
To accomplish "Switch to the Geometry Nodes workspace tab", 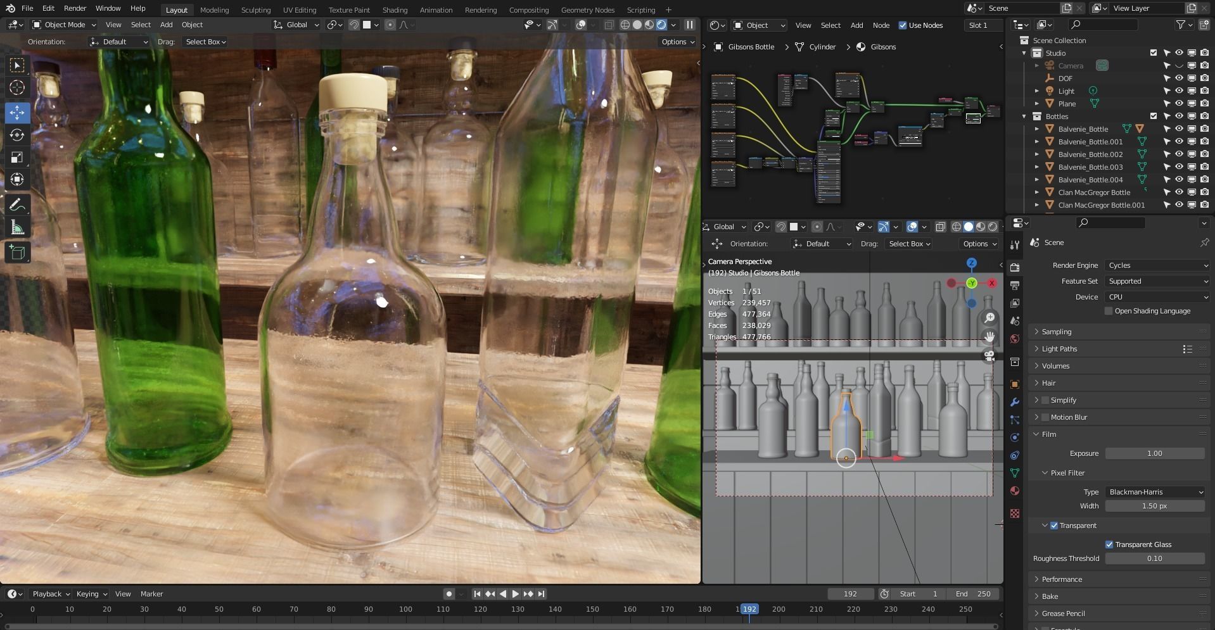I will [x=588, y=10].
